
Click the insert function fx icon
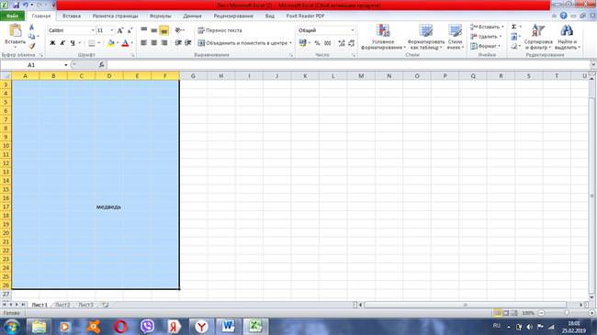pos(101,65)
